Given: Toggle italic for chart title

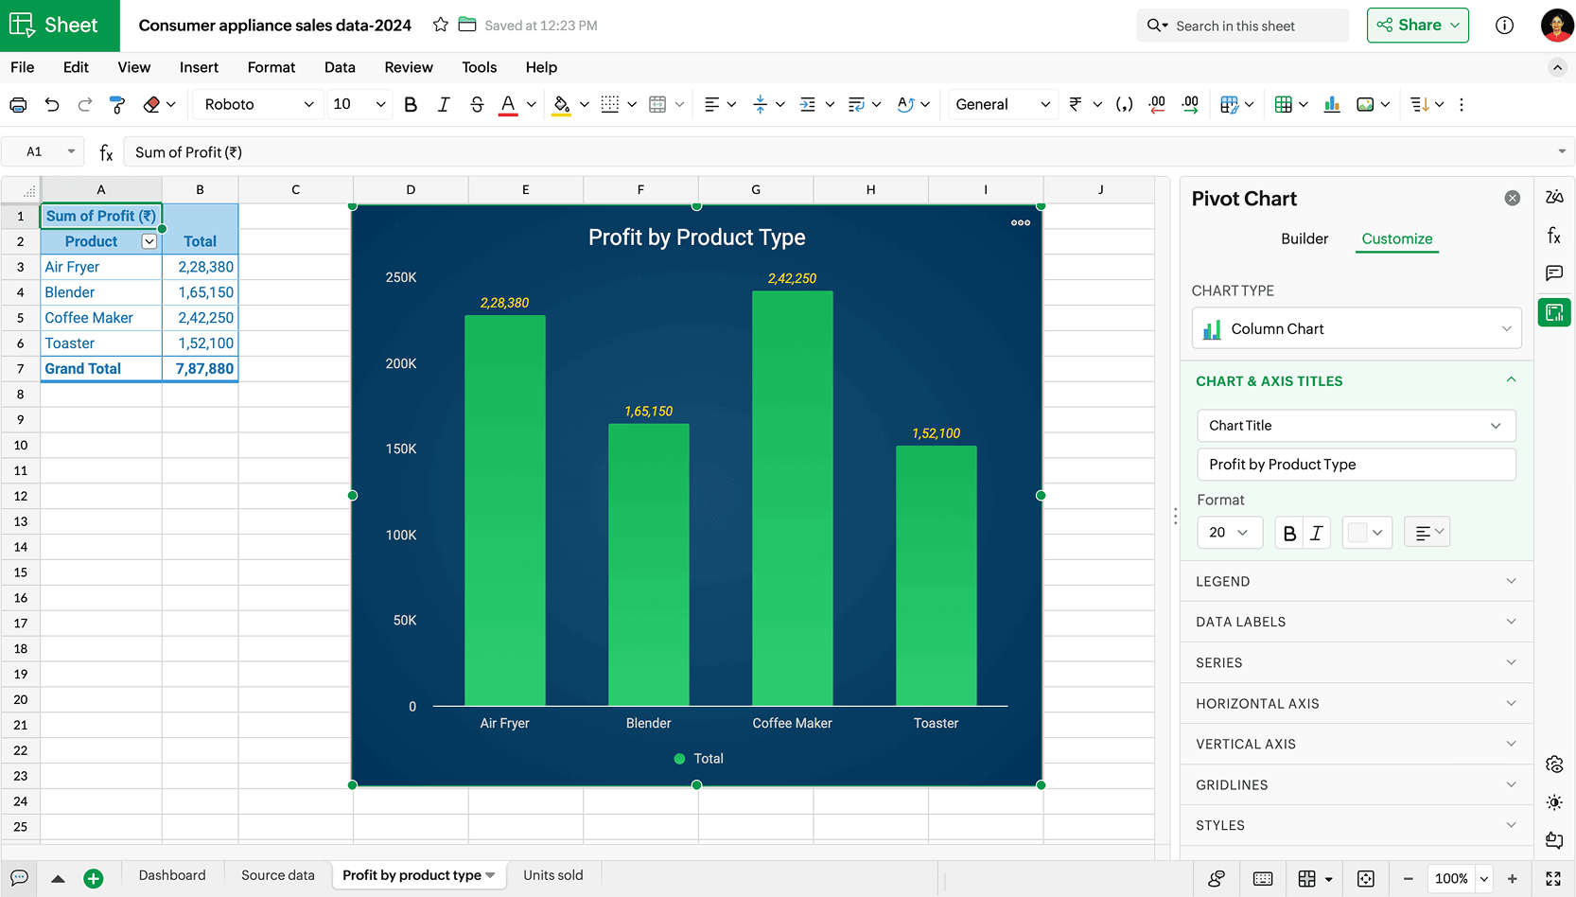Looking at the screenshot, I should tap(1316, 534).
